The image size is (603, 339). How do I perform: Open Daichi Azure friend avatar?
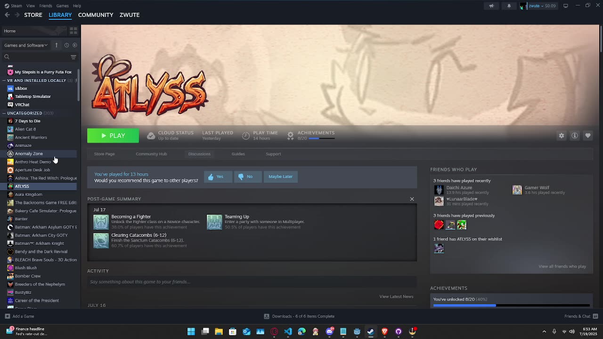pos(439,190)
